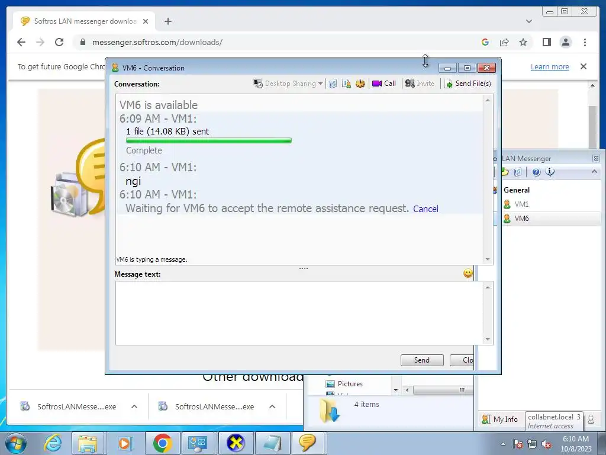Click muted volume icon in tray
The width and height of the screenshot is (606, 455).
(546, 444)
